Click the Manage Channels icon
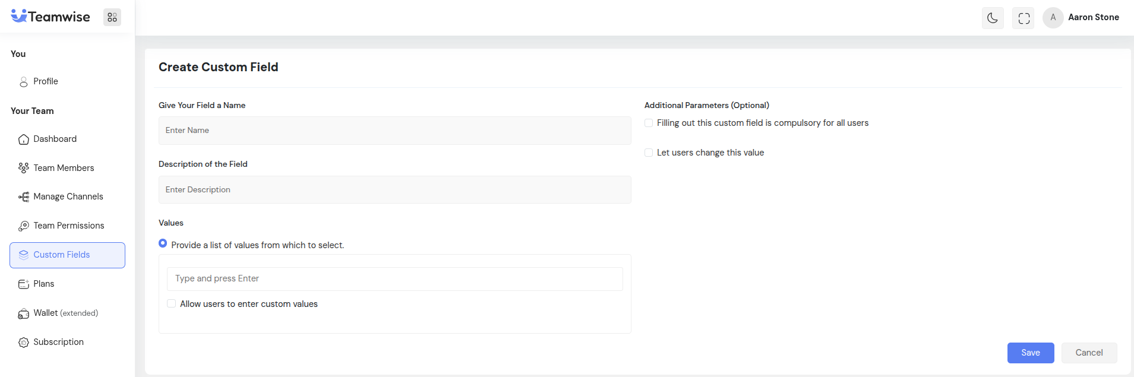The height and width of the screenshot is (377, 1134). tap(24, 197)
